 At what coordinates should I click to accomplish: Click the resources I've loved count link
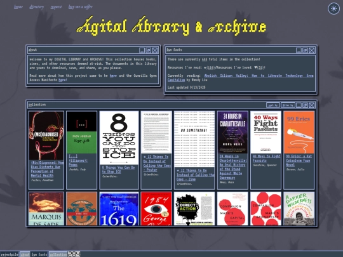click(x=260, y=67)
